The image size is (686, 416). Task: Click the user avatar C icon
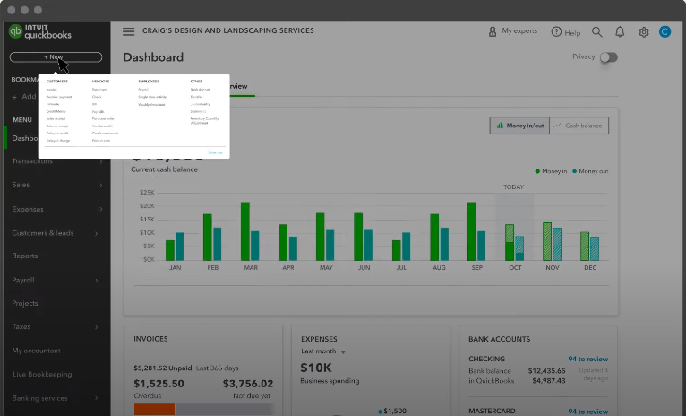pyautogui.click(x=665, y=32)
